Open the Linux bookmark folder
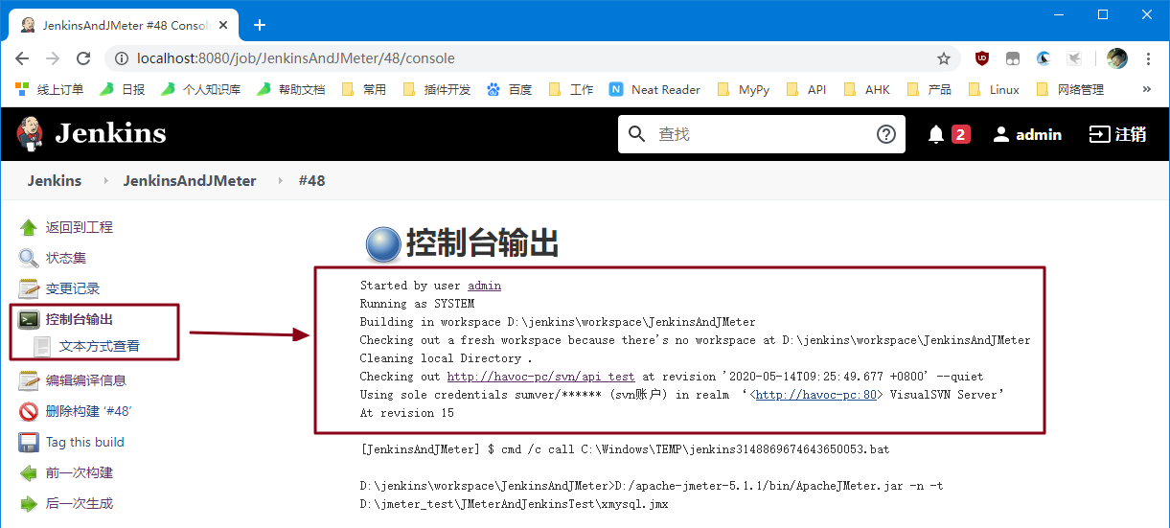 (x=994, y=89)
